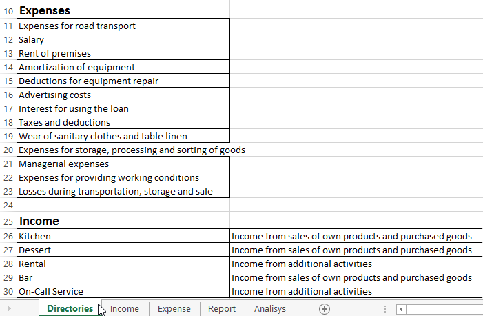This screenshot has height=316, width=483.
Task: Select row 10 header
Action: pos(8,11)
